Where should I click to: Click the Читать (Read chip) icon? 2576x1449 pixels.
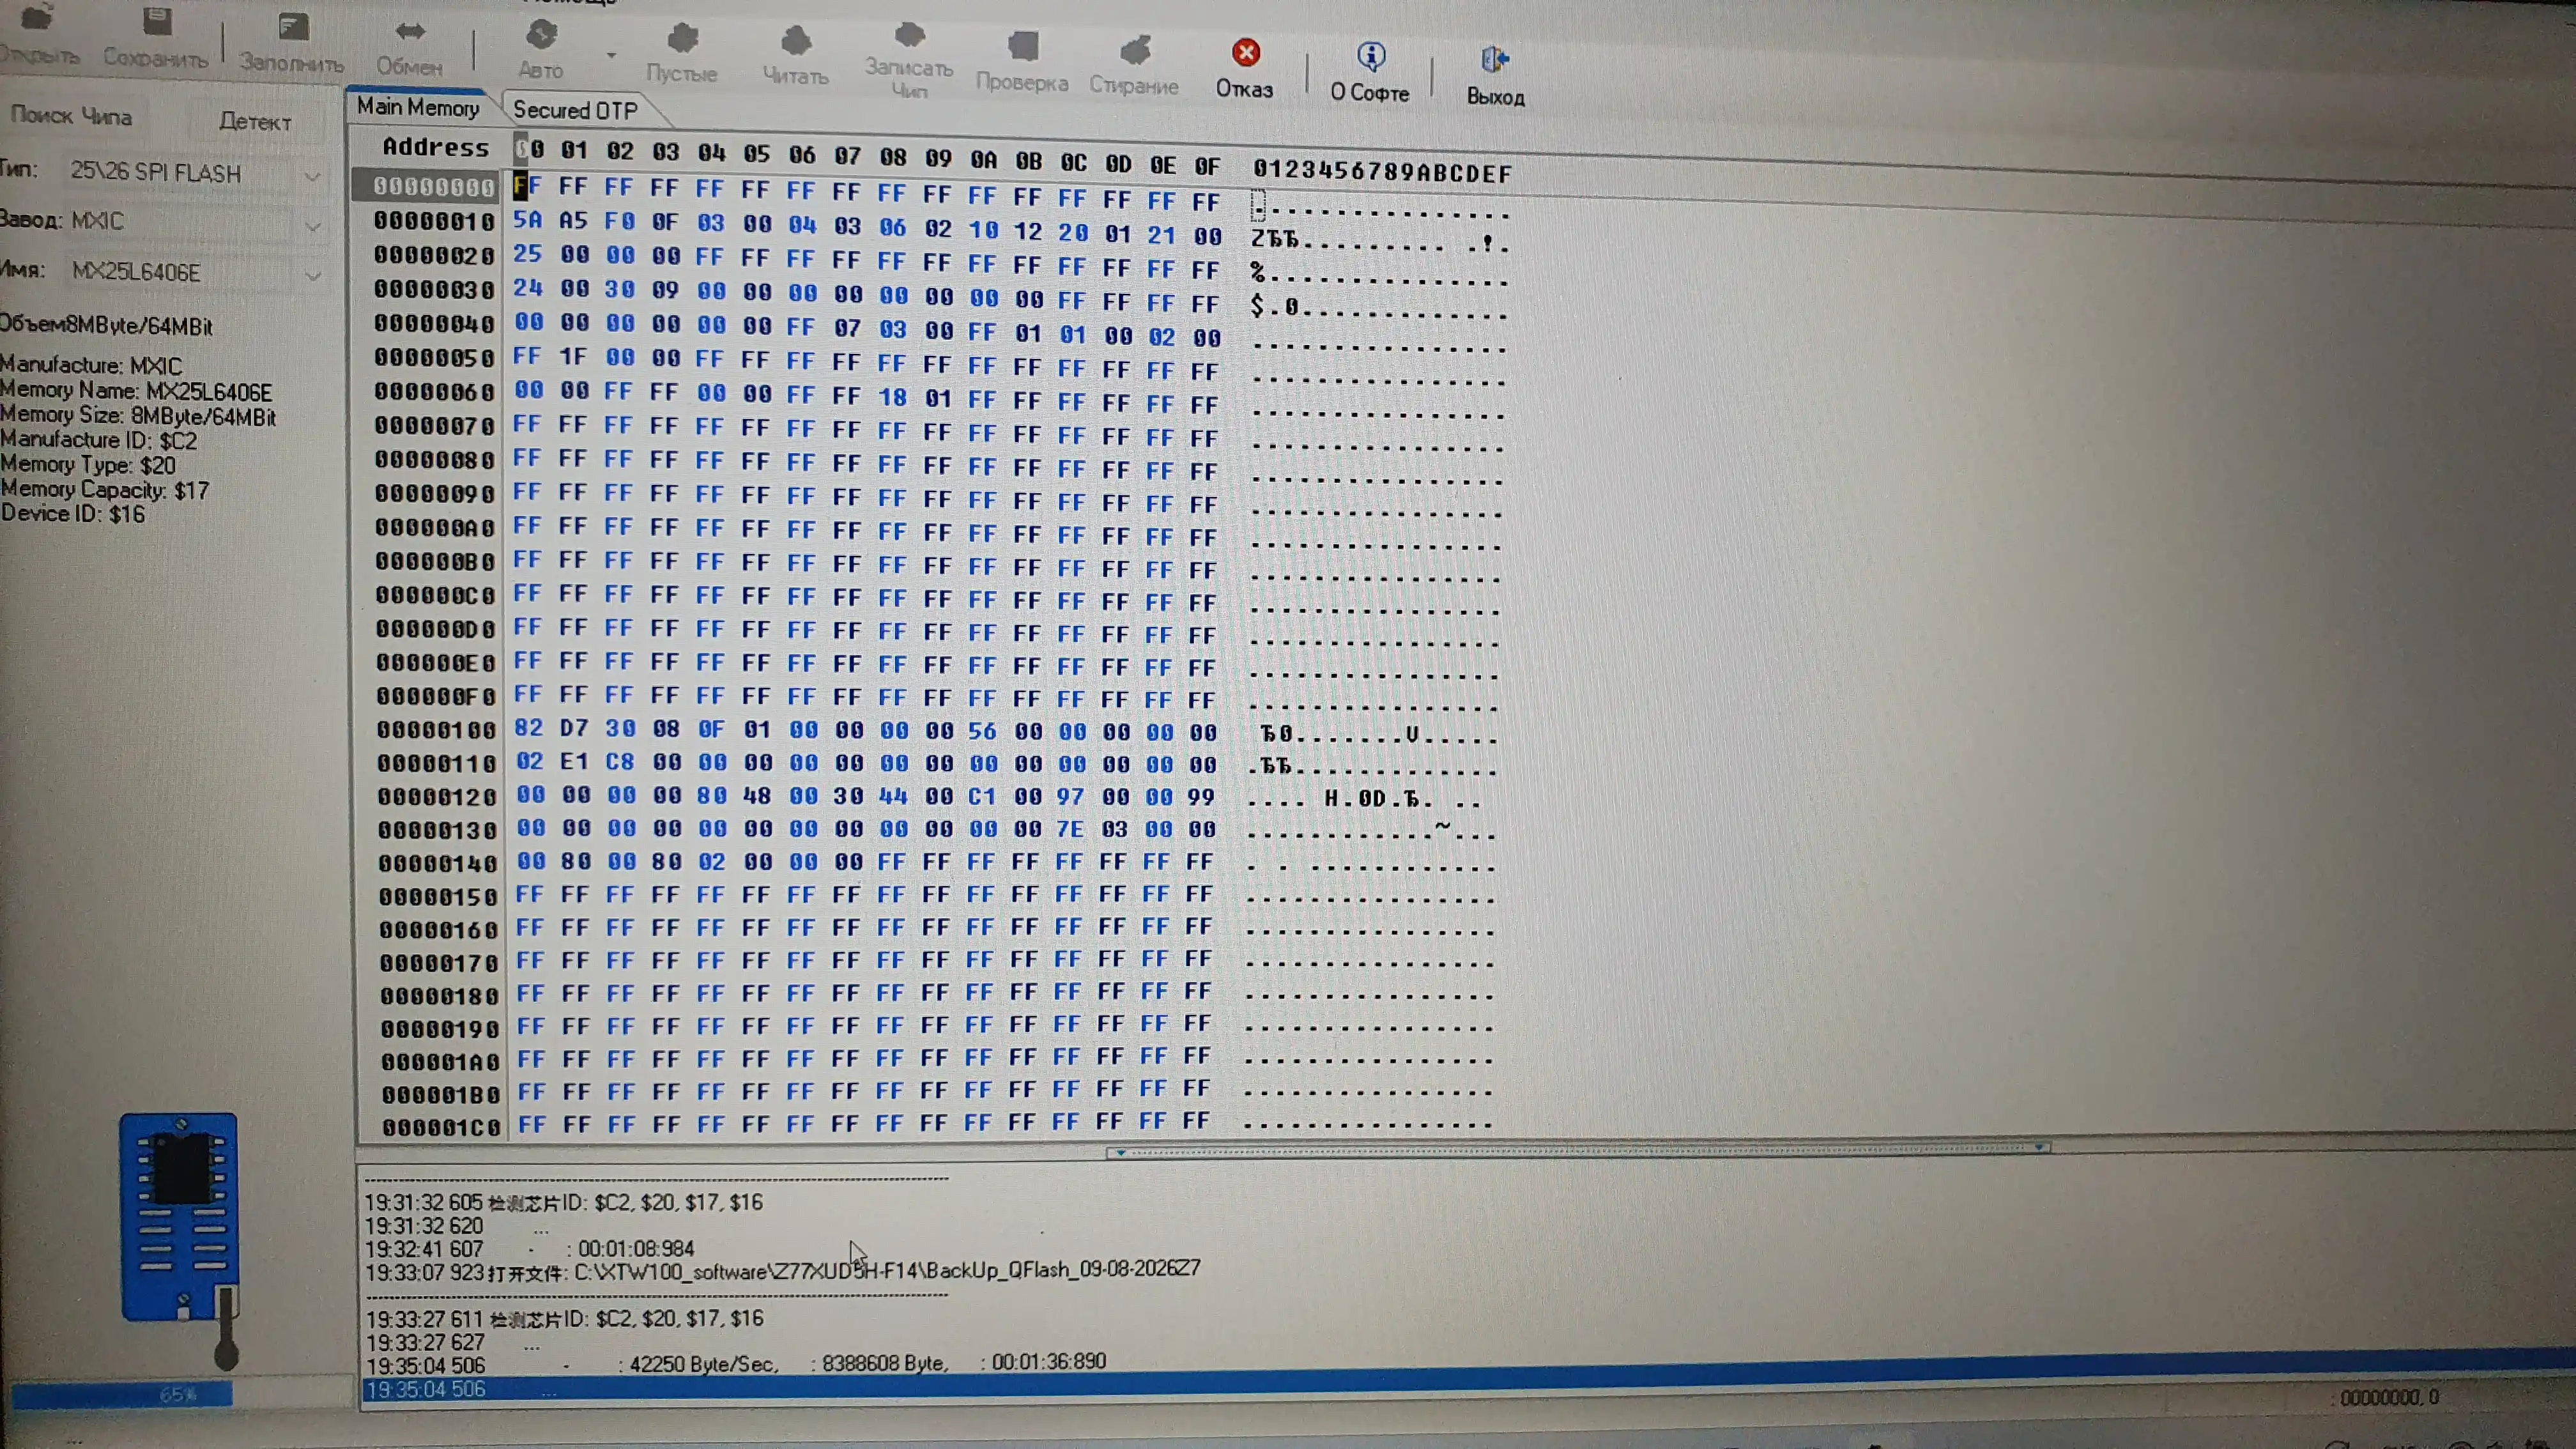click(x=796, y=42)
